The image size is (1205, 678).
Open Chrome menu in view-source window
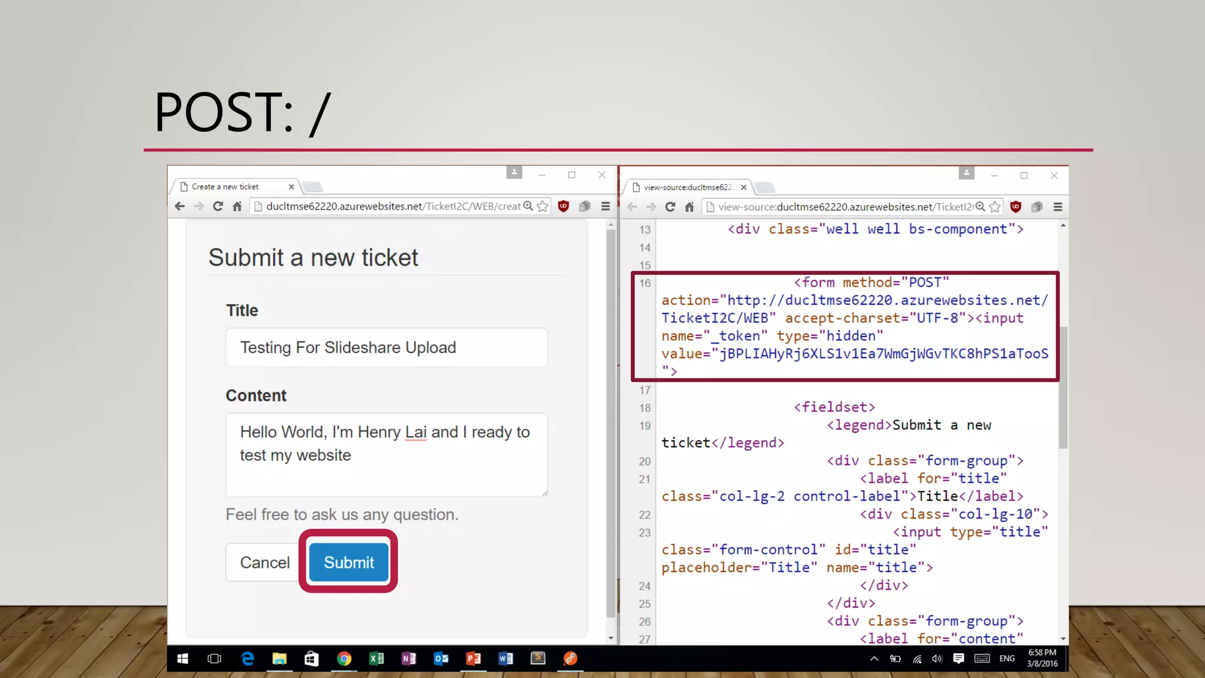coord(1057,207)
